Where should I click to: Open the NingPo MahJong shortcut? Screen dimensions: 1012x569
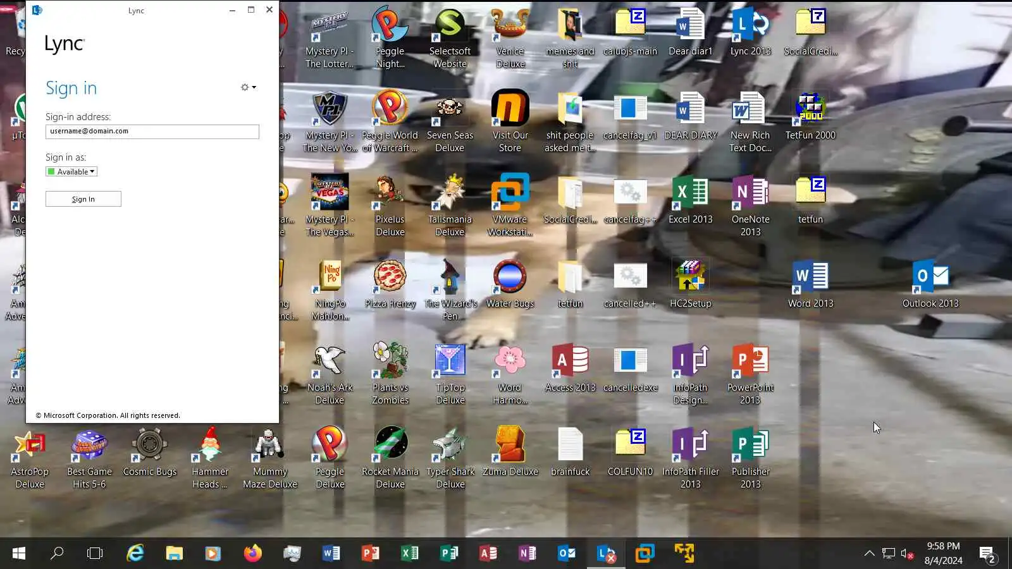[x=330, y=290]
